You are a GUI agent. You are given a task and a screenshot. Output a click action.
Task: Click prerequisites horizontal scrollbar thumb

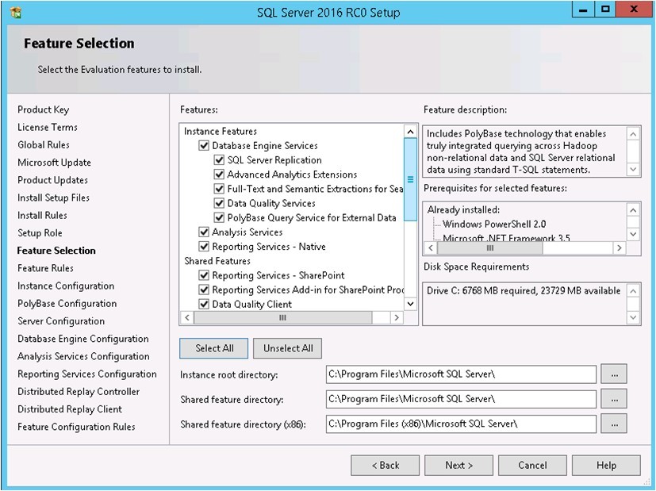tap(490, 248)
